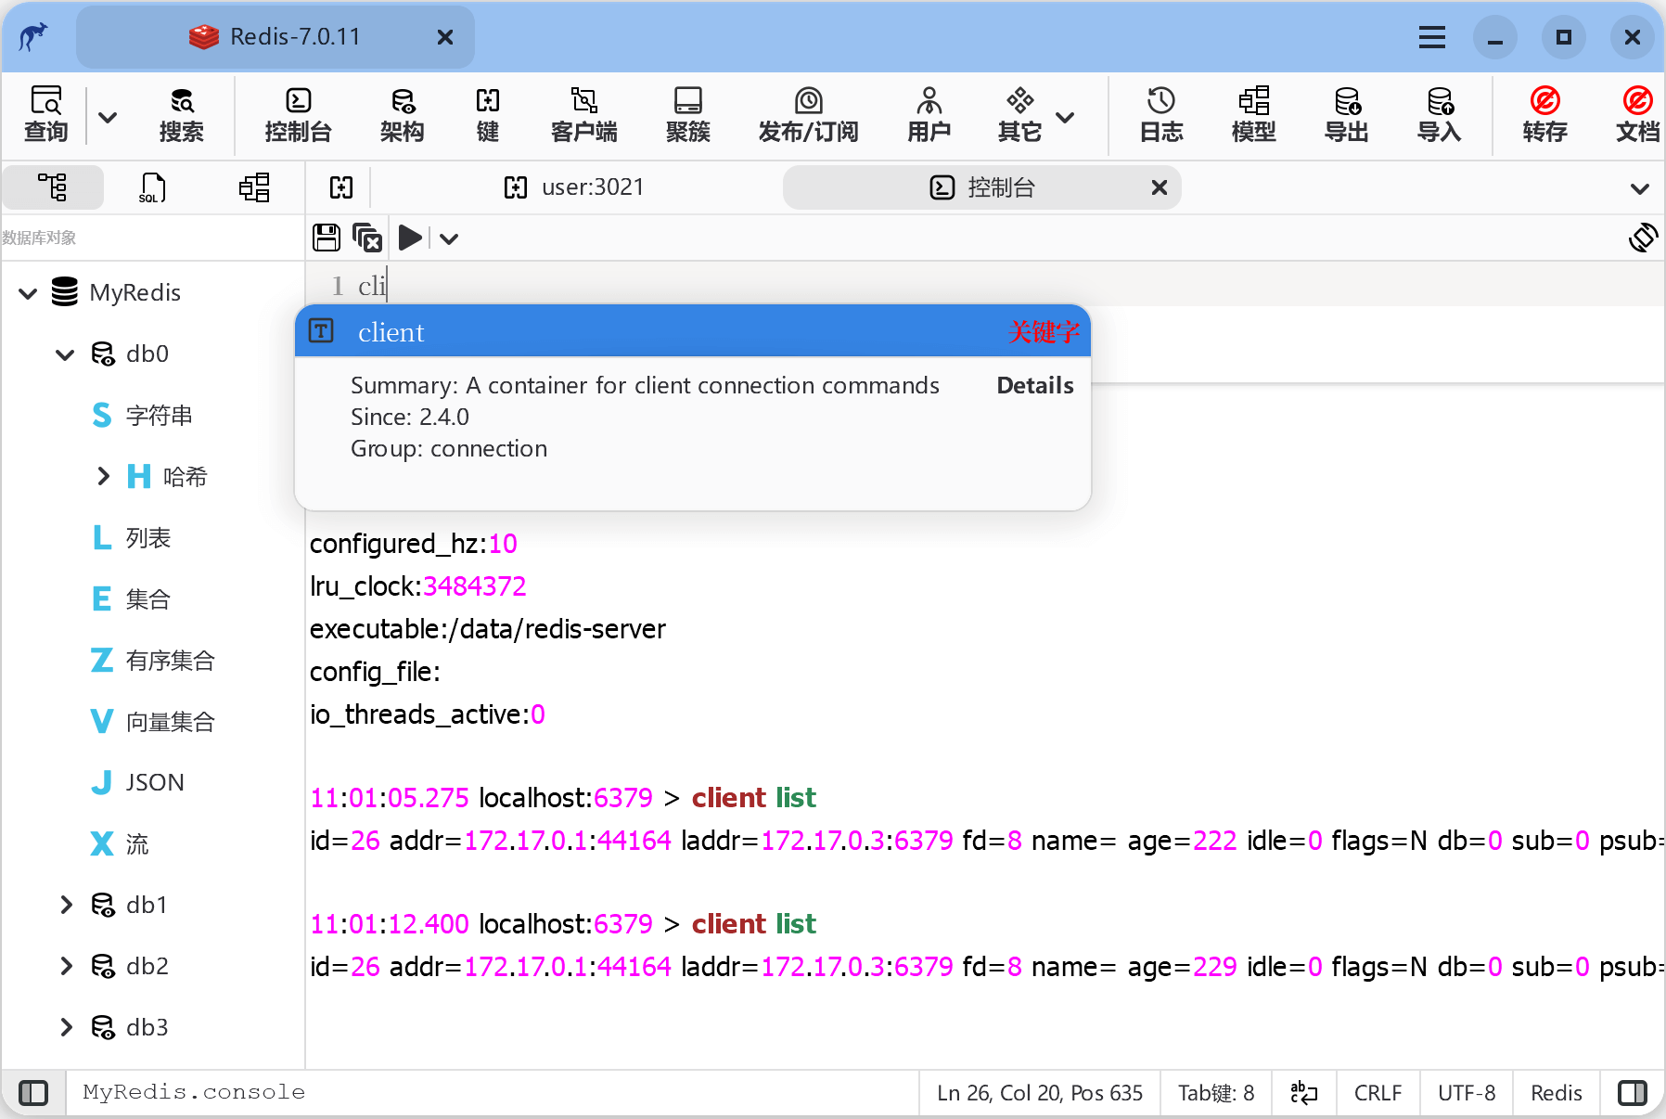Switch to the 控制台 console tab
Image resolution: width=1666 pixels, height=1119 pixels.
point(981,187)
